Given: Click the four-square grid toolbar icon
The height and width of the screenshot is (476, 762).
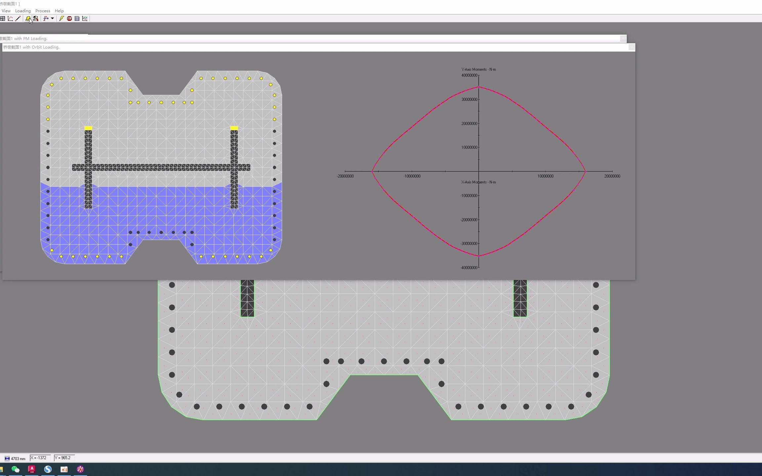Looking at the screenshot, I should [3, 19].
